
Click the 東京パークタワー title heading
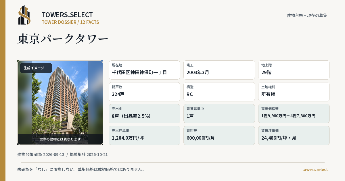tap(63, 39)
